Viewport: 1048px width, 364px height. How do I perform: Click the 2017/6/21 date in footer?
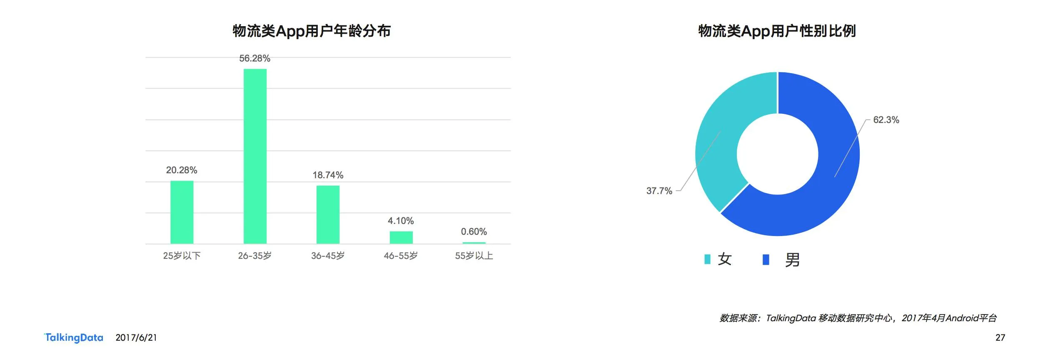(x=136, y=338)
